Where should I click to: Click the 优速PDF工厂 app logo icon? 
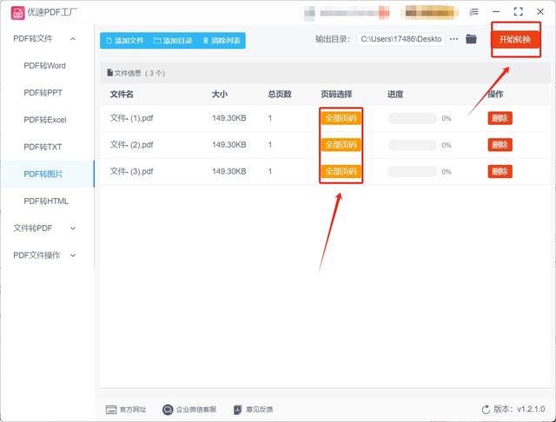[17, 13]
